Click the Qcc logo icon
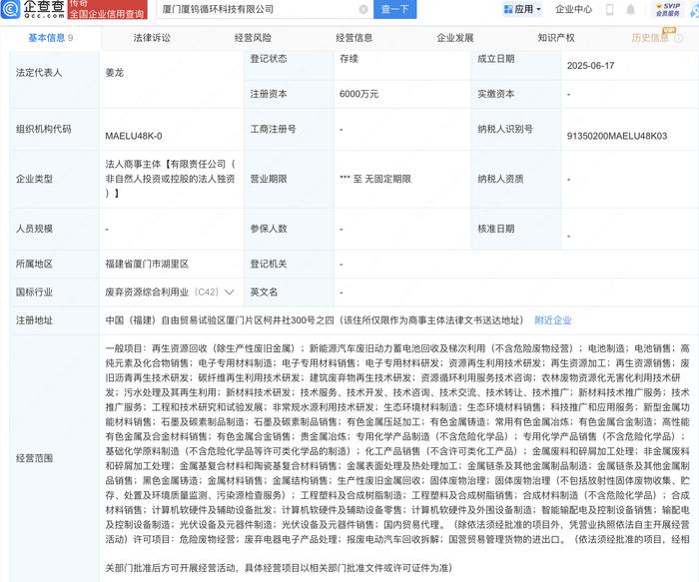 [10, 9]
